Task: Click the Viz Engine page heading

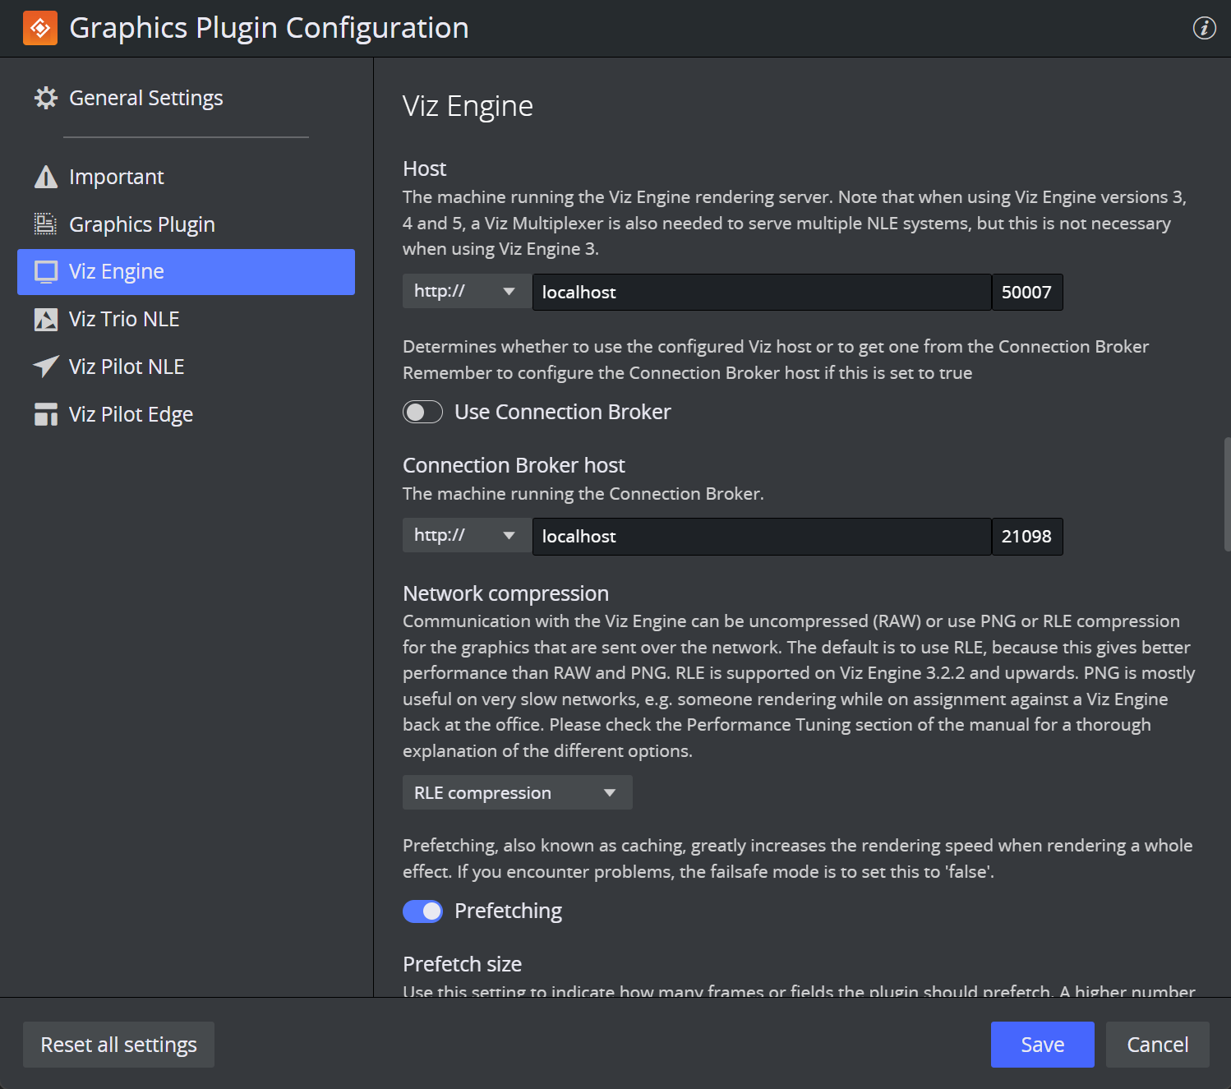Action: pos(468,106)
